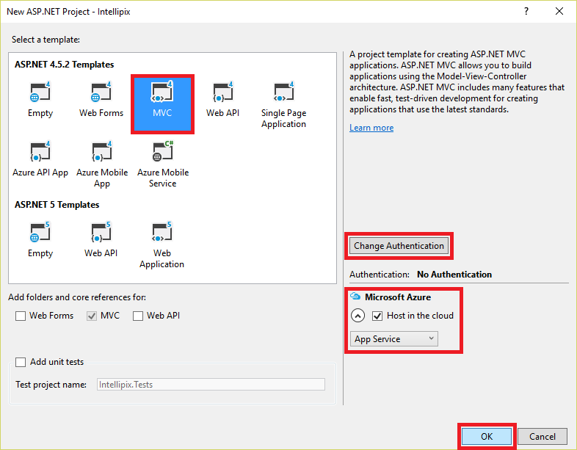Enable the Web Forms folders checkbox
This screenshot has height=450, width=577.
click(x=21, y=316)
